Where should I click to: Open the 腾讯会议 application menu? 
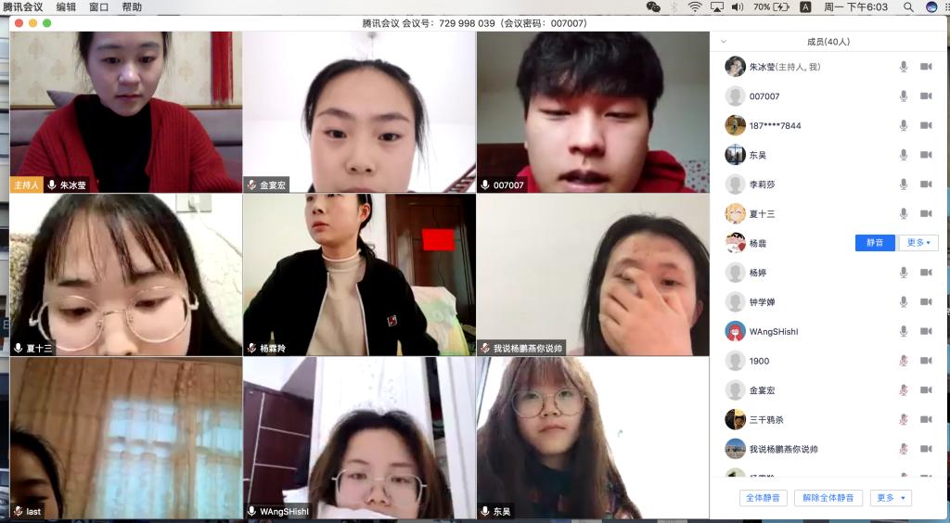pyautogui.click(x=23, y=7)
